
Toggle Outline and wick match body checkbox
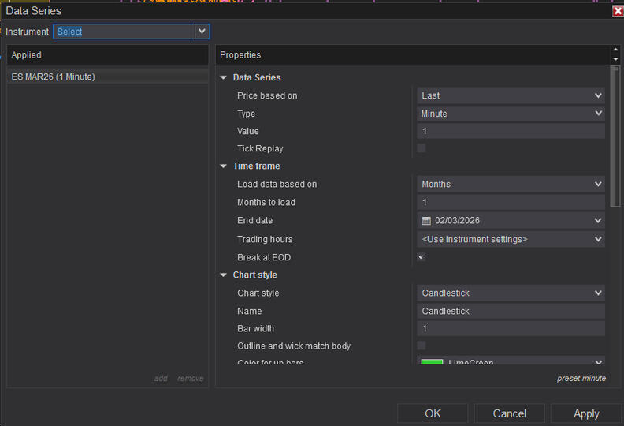pyautogui.click(x=422, y=346)
